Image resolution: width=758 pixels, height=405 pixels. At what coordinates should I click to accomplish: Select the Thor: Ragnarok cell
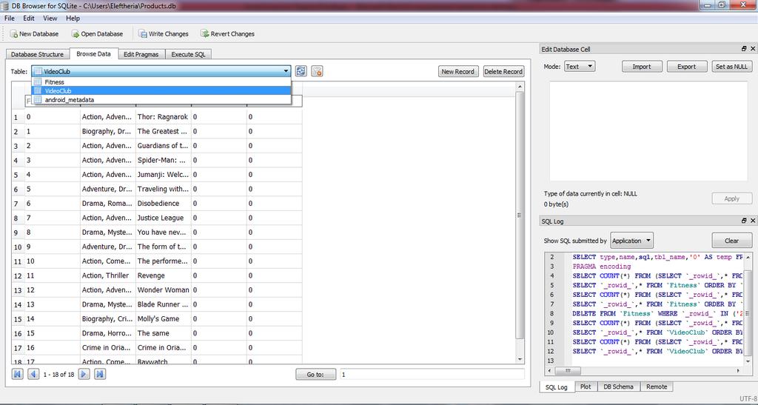(x=164, y=117)
